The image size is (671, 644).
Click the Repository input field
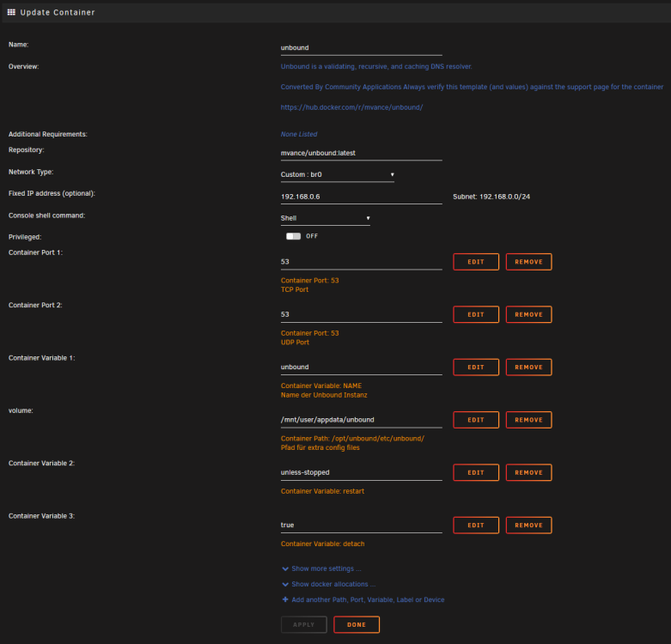tap(361, 153)
